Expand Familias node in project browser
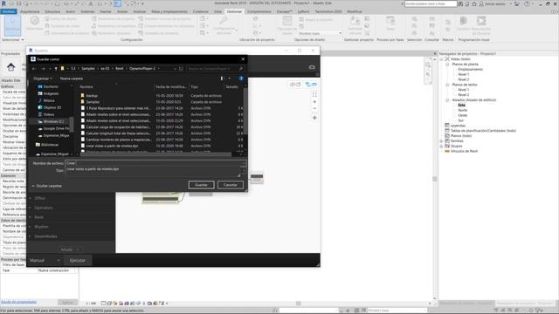Viewport: 559px width, 314px height. click(442, 141)
